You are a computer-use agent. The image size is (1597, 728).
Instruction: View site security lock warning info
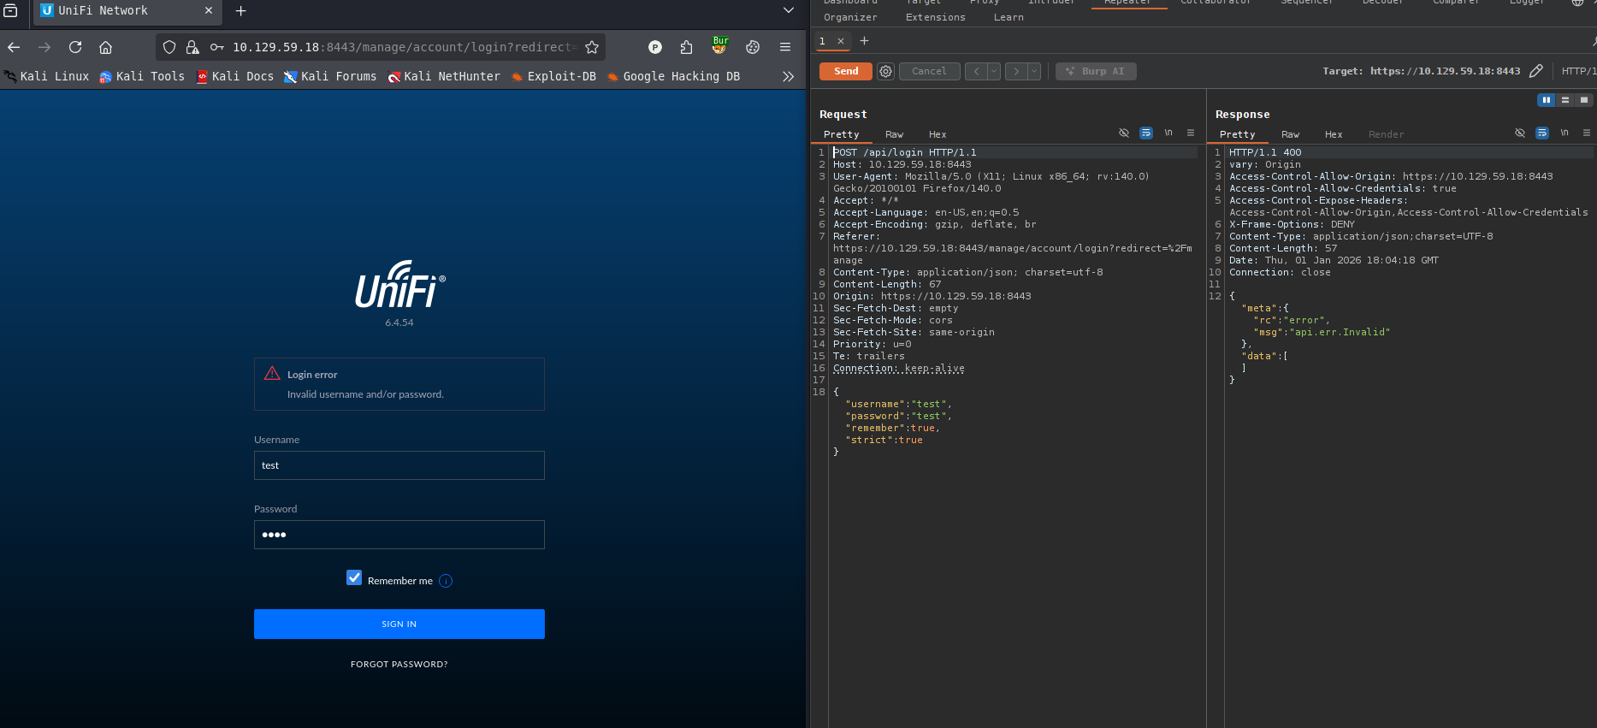(192, 47)
